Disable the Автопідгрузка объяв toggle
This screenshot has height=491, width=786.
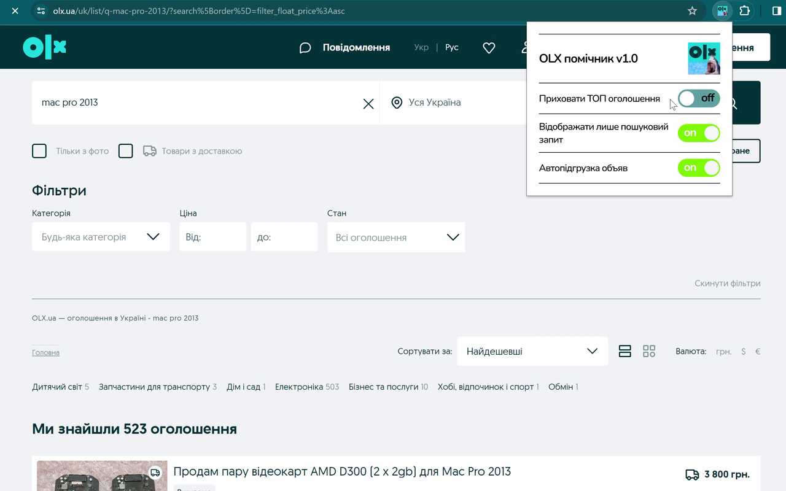[699, 168]
